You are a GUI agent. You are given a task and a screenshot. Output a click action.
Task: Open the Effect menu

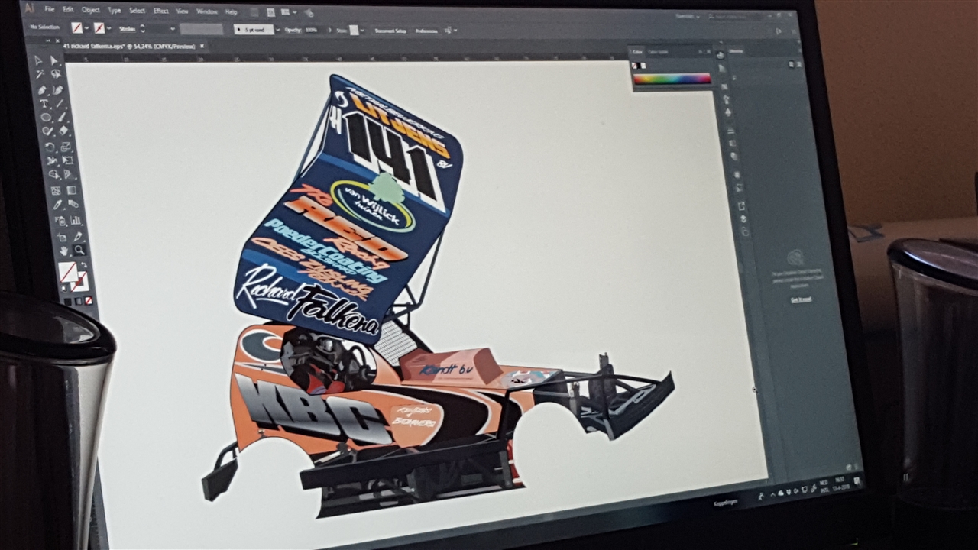pos(161,11)
